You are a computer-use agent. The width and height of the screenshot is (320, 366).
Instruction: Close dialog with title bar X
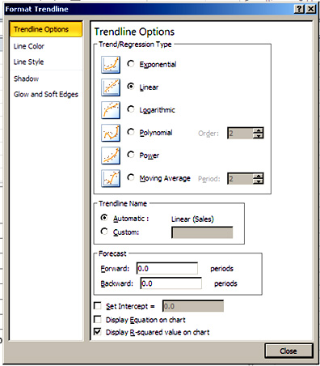[310, 9]
